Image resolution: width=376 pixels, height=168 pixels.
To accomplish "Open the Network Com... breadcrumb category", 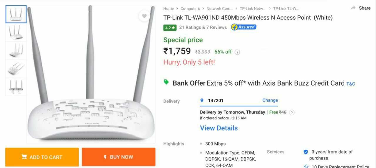I will click(219, 9).
